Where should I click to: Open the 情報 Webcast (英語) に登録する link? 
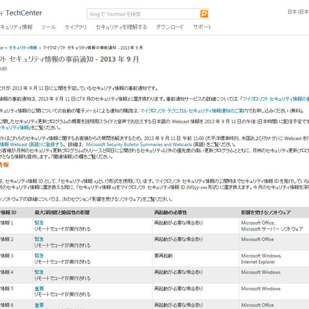pyautogui.click(x=33, y=144)
